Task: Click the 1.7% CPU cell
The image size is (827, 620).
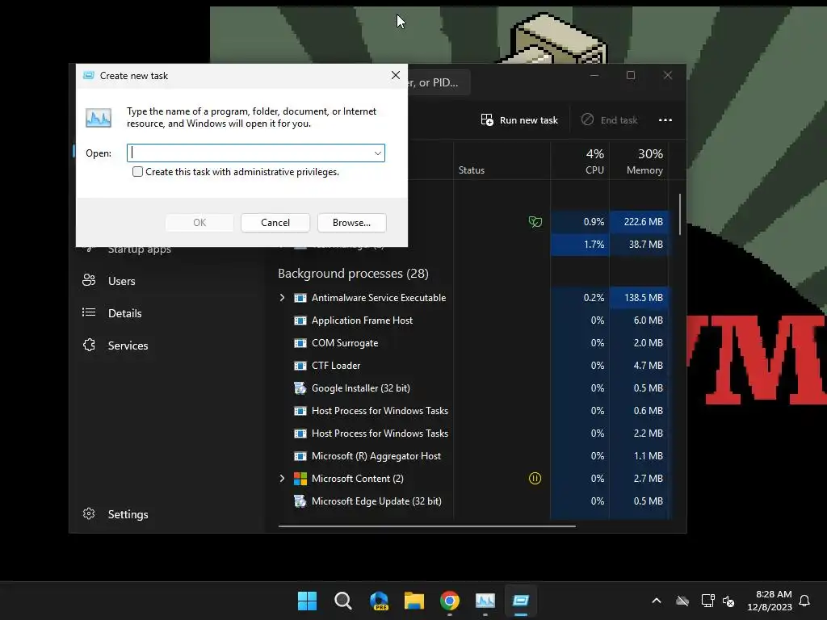Action: click(580, 245)
